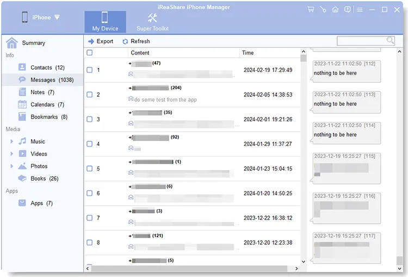Toggle the select-all checkbox in header
Screen dimensions: 408x277
[90, 53]
